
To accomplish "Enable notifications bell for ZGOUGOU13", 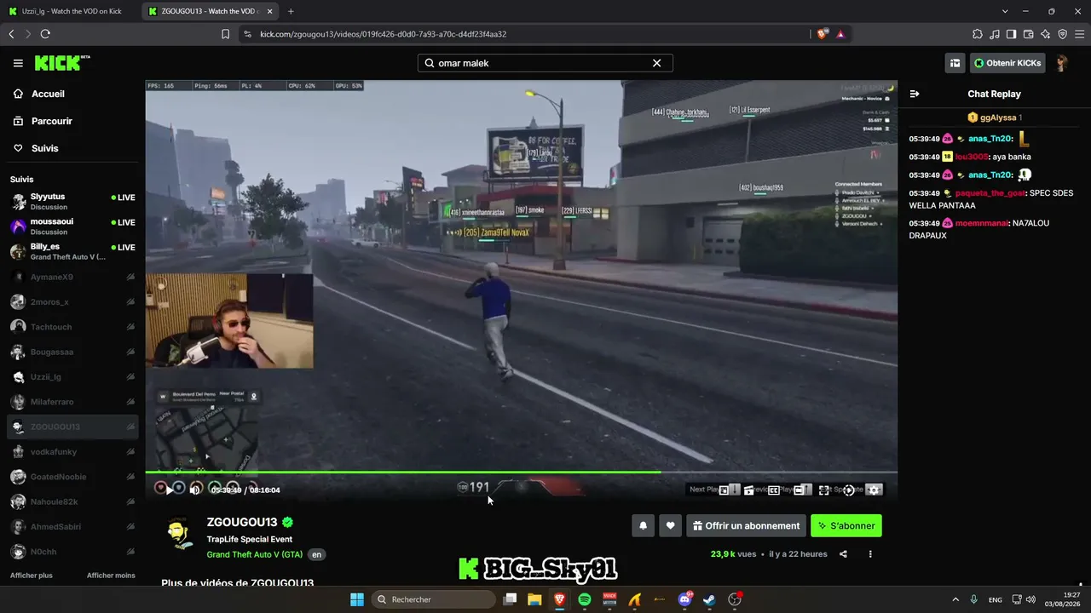I will click(644, 525).
